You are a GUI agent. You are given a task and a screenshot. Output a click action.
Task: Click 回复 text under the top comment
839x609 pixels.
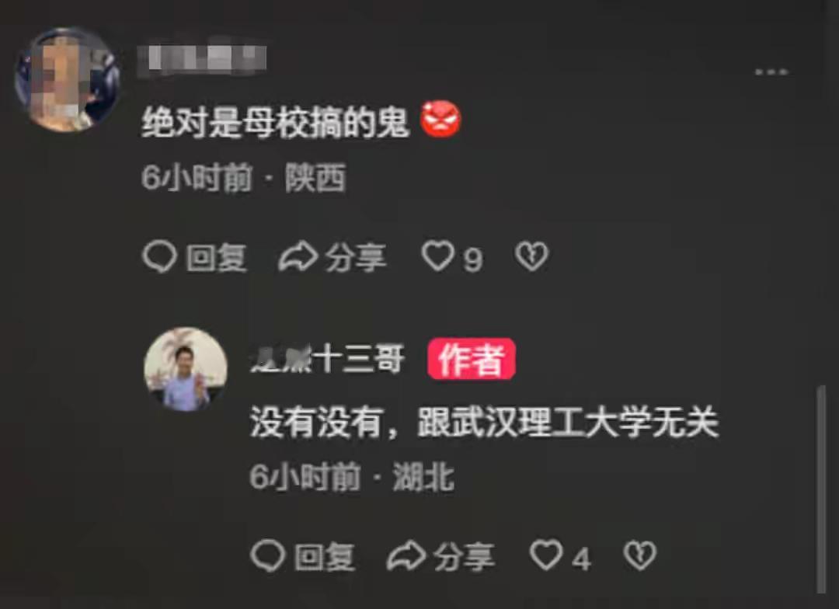coord(216,258)
